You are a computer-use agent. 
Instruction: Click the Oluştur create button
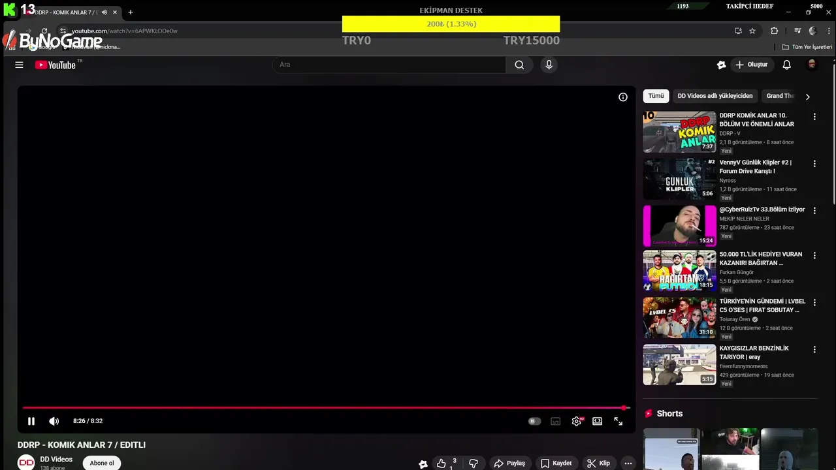(x=751, y=65)
